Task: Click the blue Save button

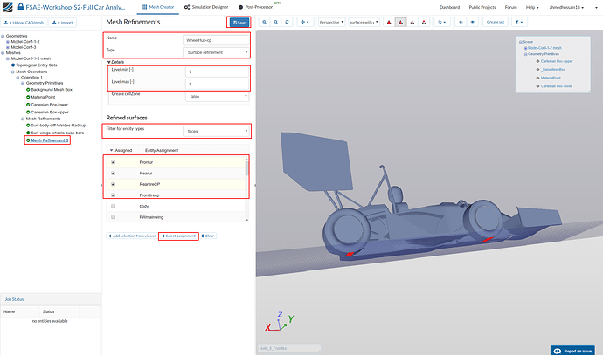Action: [x=237, y=22]
